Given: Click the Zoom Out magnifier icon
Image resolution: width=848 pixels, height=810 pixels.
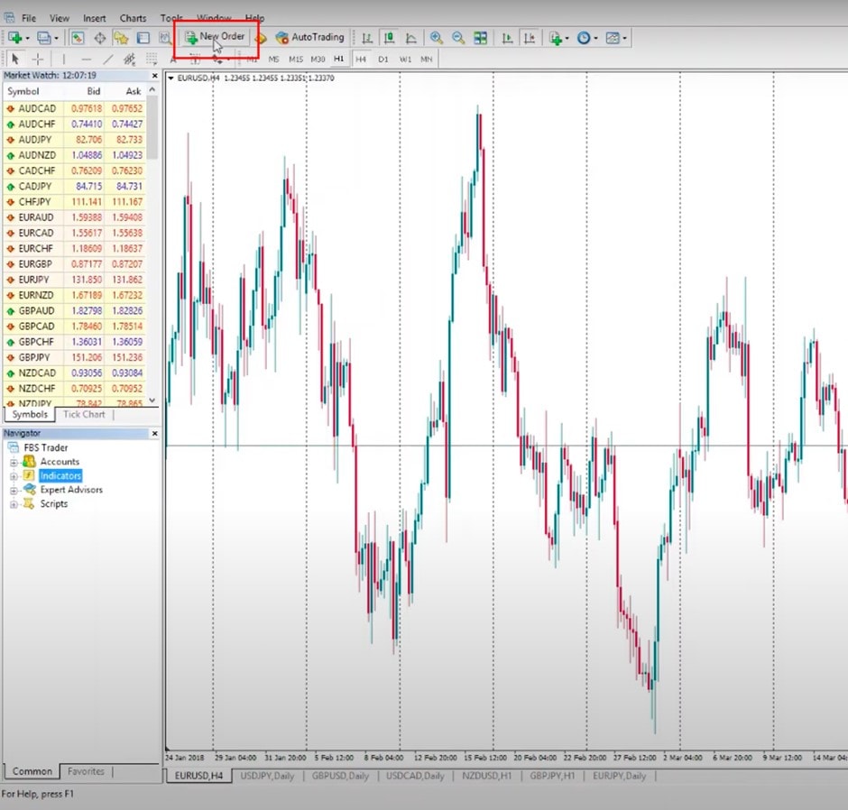Looking at the screenshot, I should click(458, 38).
